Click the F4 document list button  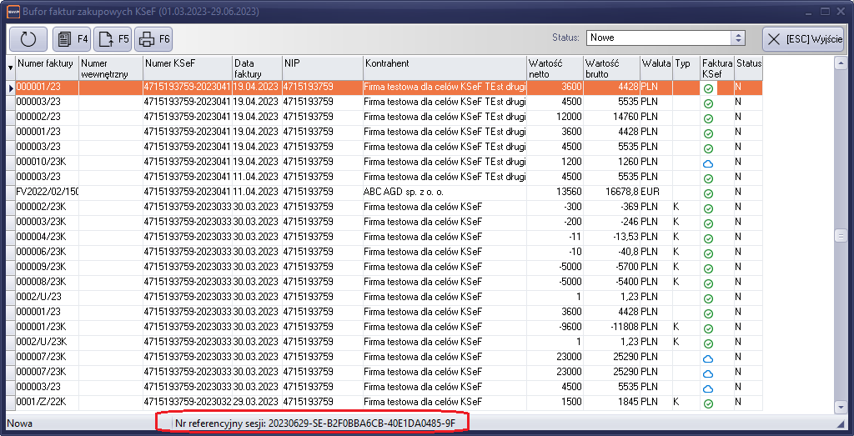pyautogui.click(x=72, y=39)
